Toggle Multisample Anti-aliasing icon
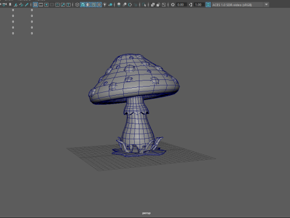The image size is (290, 218). (130, 4)
